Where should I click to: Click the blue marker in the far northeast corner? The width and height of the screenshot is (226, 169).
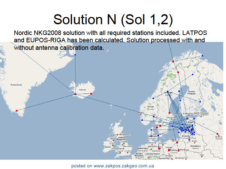tap(202, 56)
